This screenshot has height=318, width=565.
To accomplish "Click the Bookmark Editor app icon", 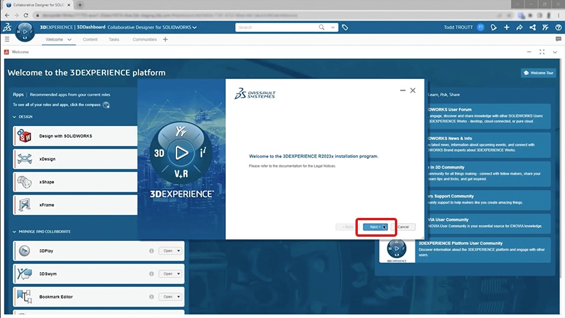I will [24, 297].
